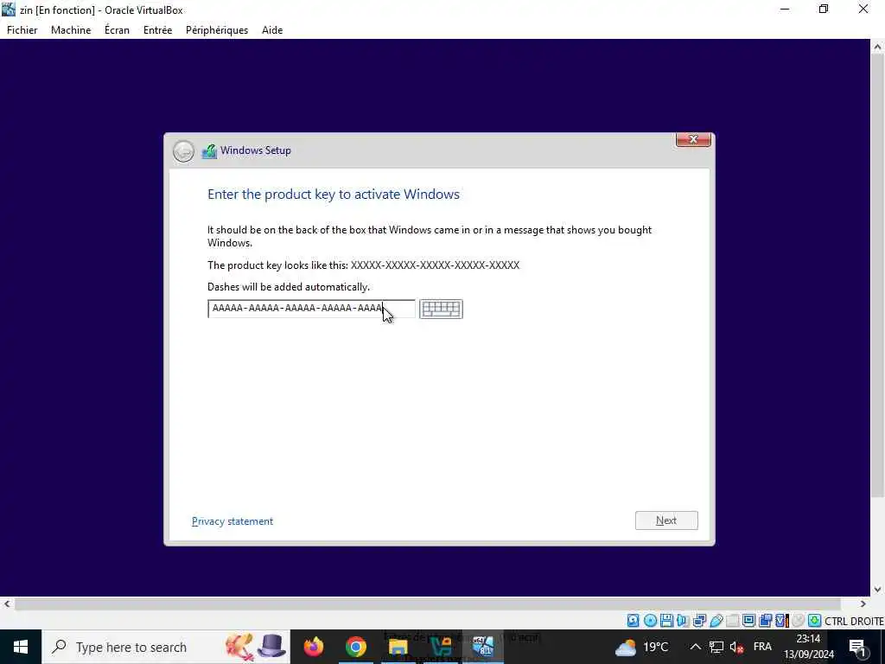Click the VirtualBox USB devices status icon
This screenshot has width=885, height=664.
pyautogui.click(x=716, y=621)
